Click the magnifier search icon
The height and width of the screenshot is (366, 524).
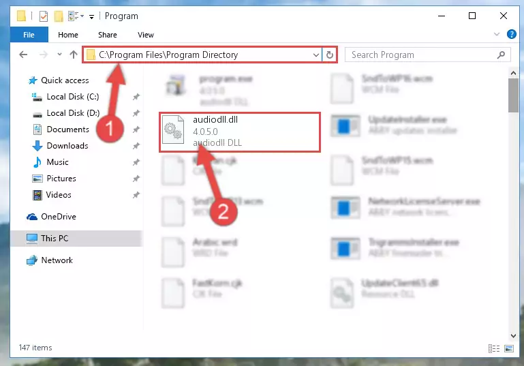tap(501, 55)
